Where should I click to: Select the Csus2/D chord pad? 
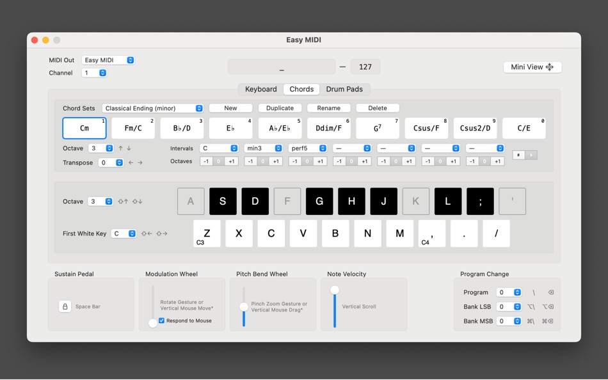point(476,128)
